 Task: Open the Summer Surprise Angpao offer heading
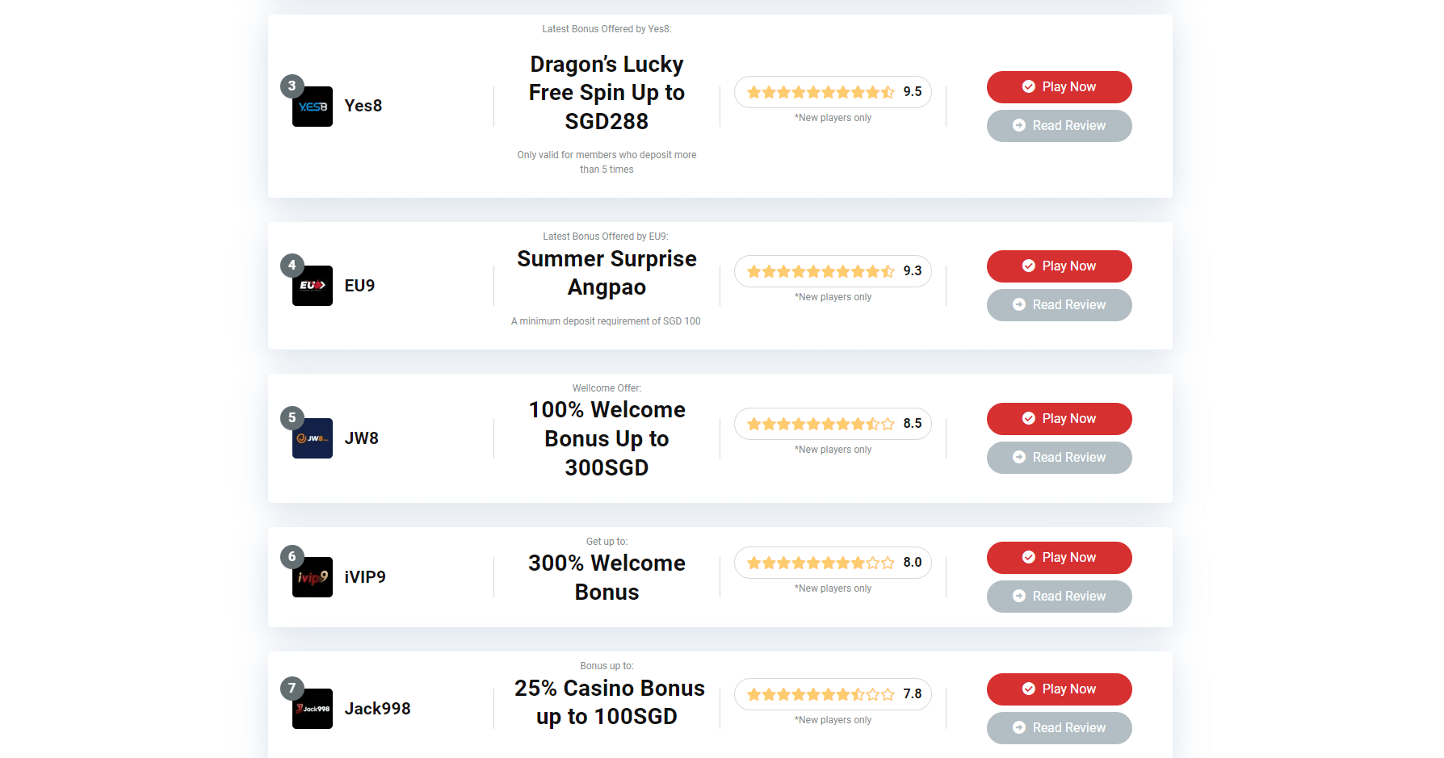click(607, 273)
